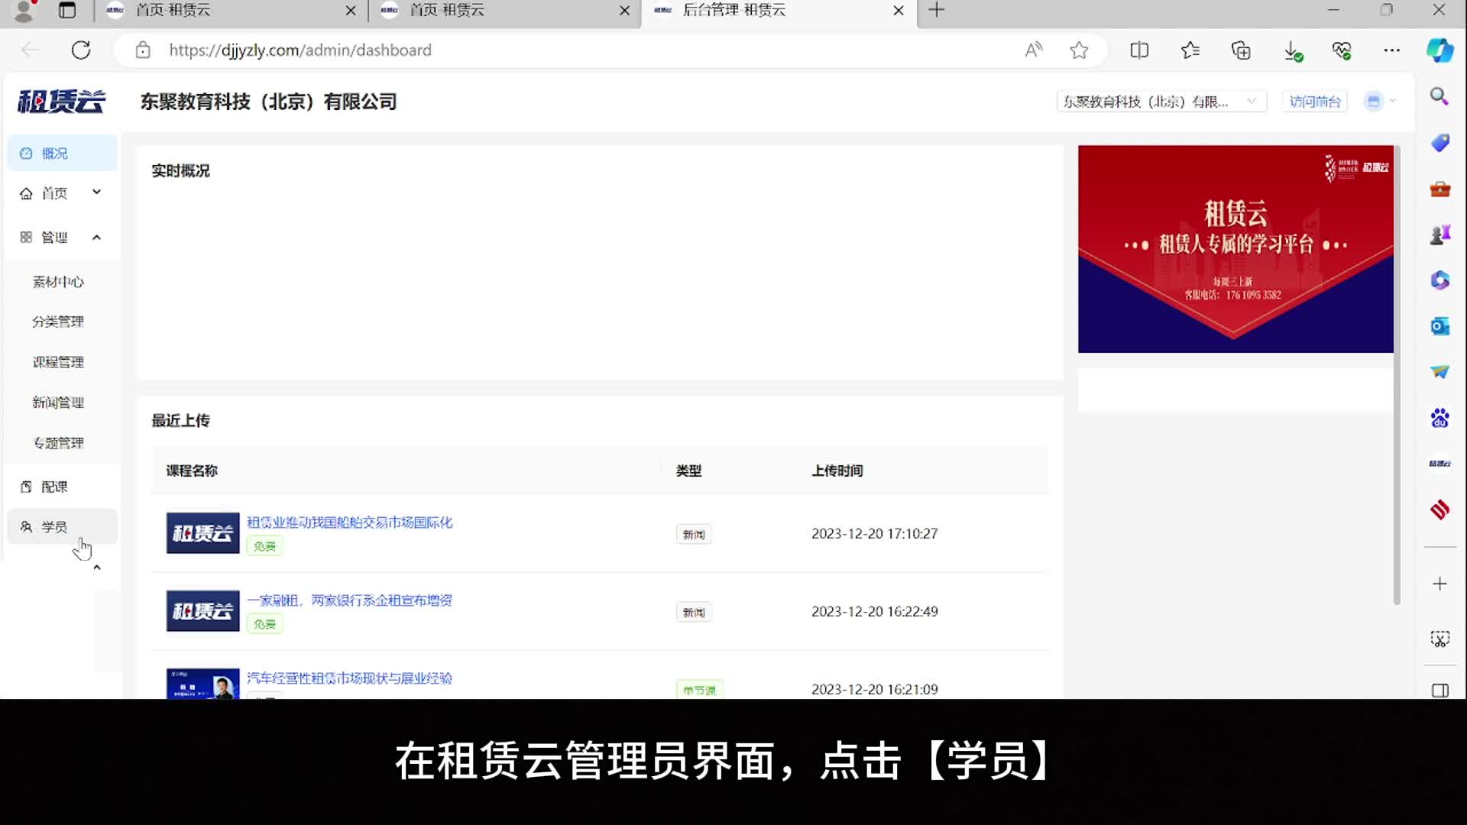
Task: Open the company selector dropdown
Action: (1161, 102)
